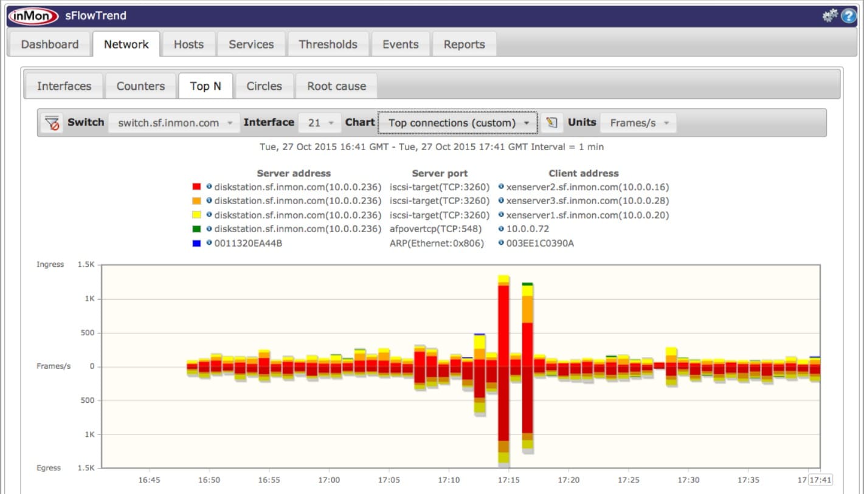This screenshot has height=494, width=864.
Task: Open the settings gears icon
Action: [x=829, y=16]
